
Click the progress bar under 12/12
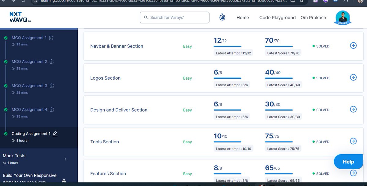tap(228, 46)
